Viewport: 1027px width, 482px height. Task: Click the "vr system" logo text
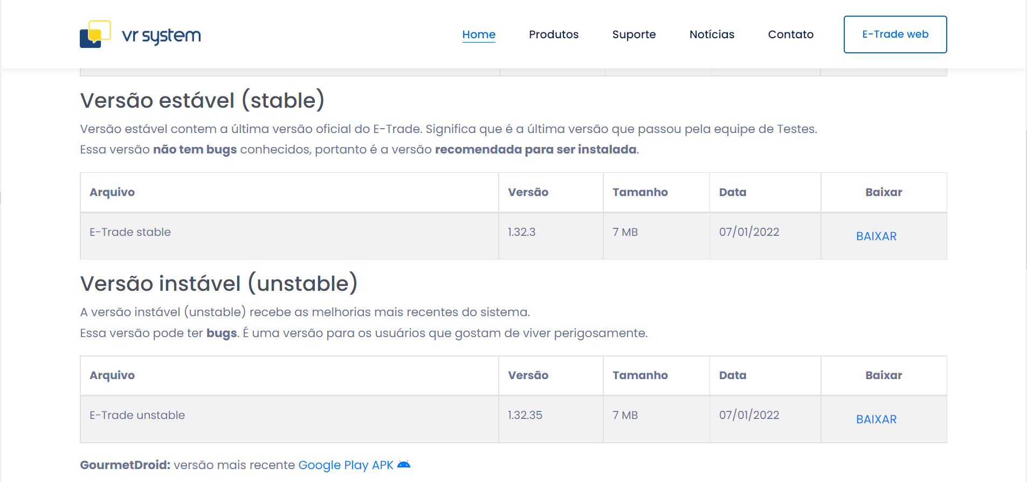161,36
